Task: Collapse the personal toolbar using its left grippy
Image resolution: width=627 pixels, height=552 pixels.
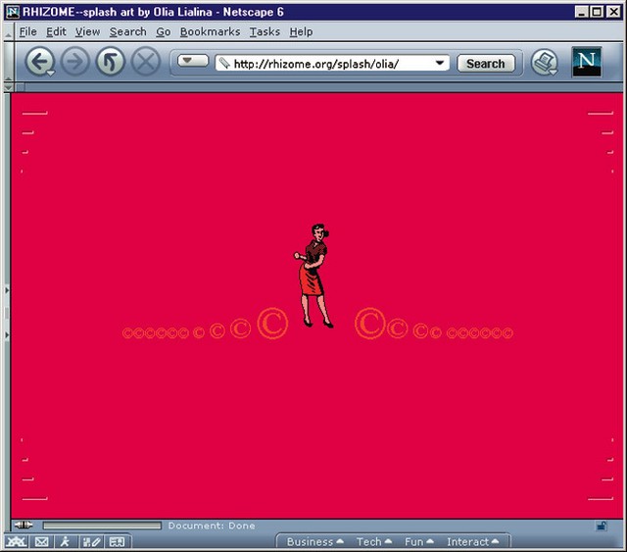Action: coord(9,87)
